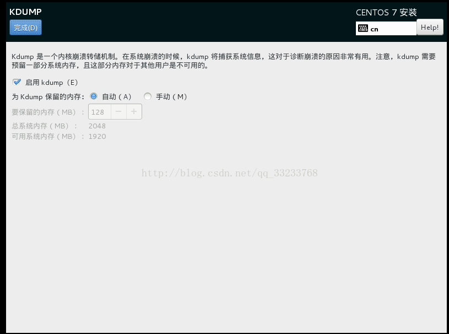Select the 自动 (A) radio button

pos(94,96)
